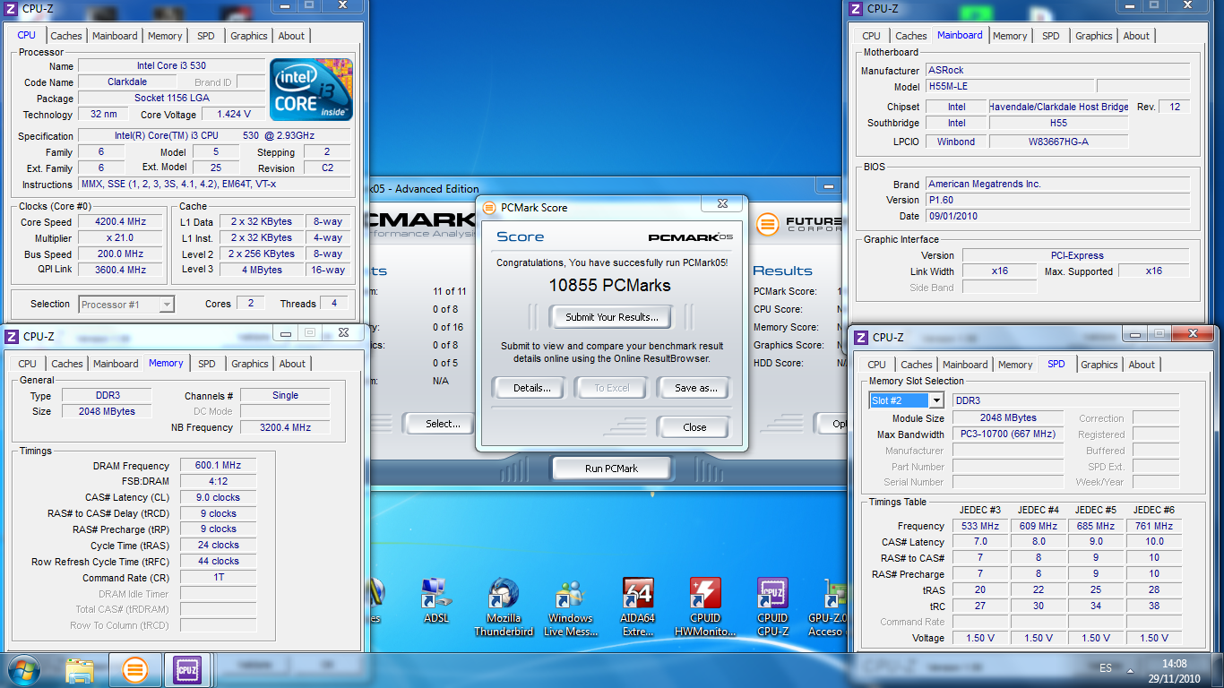This screenshot has height=688, width=1224.
Task: Open the ADSL desktop shortcut
Action: coord(436,599)
